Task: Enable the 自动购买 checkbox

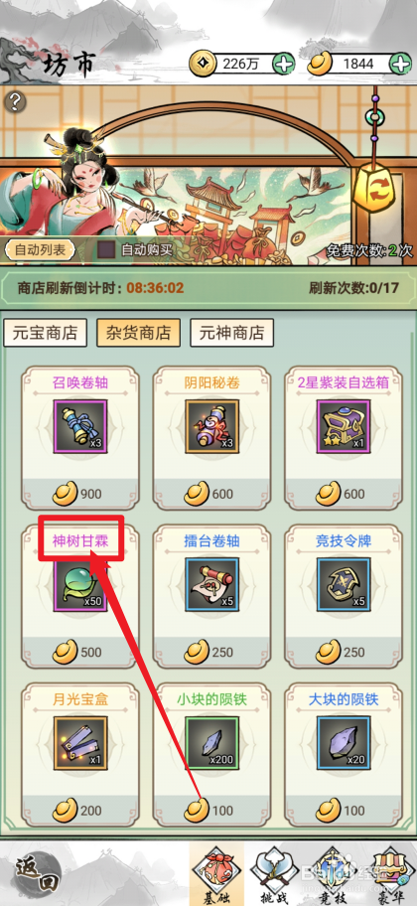Action: [x=106, y=249]
